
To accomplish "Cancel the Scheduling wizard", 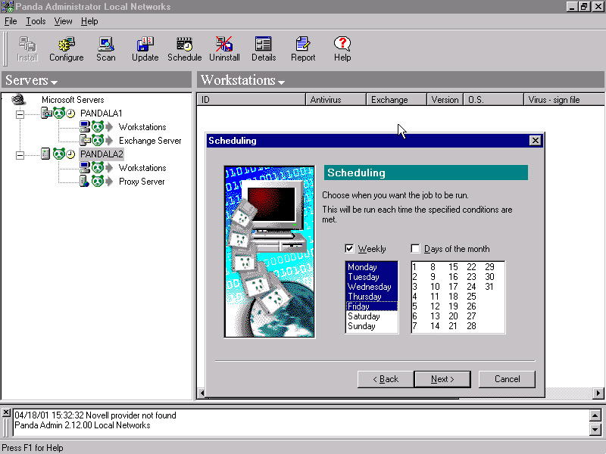I will tap(507, 379).
